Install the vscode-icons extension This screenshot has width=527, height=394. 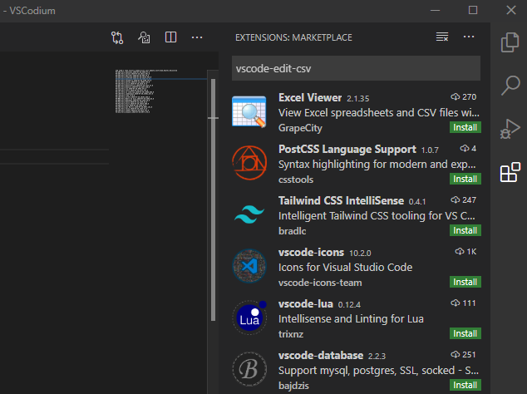click(465, 282)
